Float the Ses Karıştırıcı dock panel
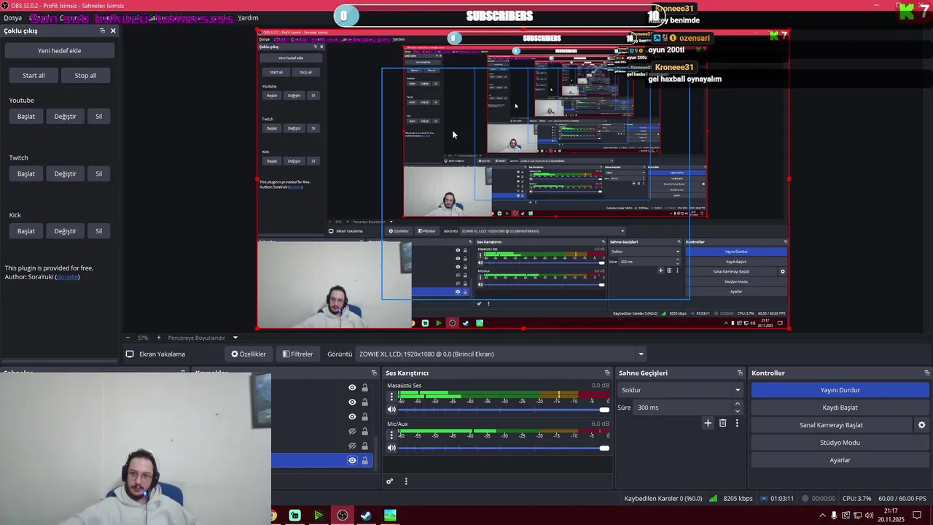 tap(607, 373)
